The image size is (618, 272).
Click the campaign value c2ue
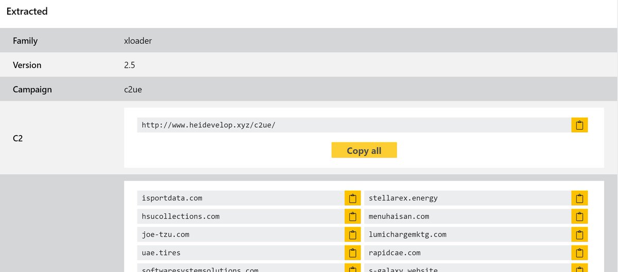click(133, 89)
